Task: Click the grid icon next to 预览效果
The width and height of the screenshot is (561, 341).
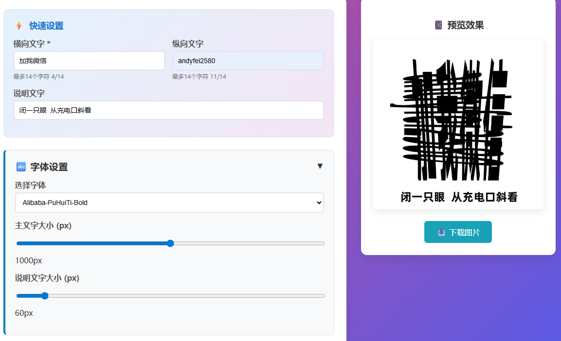Action: 438,25
